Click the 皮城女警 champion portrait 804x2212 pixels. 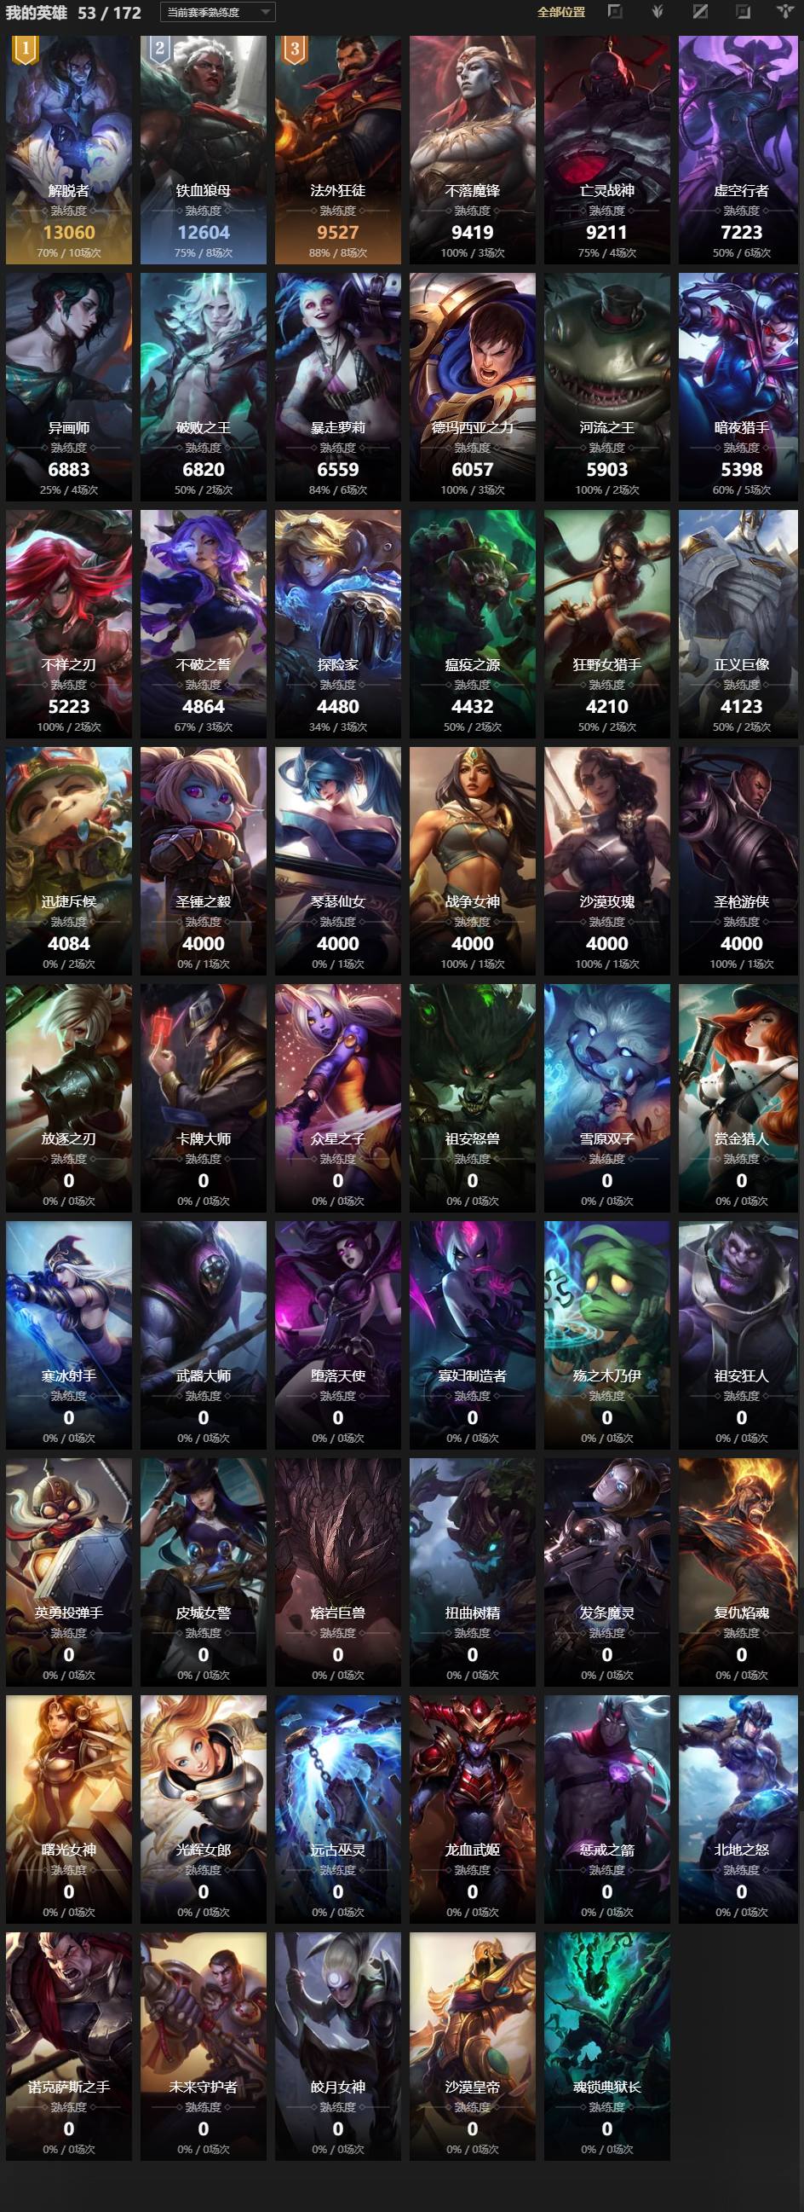[x=204, y=1572]
